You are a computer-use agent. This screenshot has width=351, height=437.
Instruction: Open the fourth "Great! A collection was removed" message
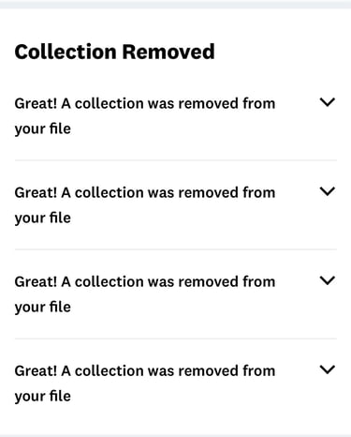(x=145, y=384)
